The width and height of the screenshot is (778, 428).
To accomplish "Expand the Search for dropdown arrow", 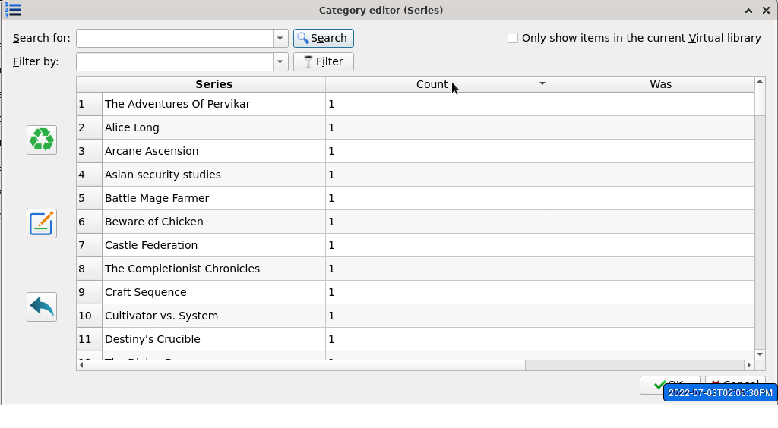I will pyautogui.click(x=280, y=38).
